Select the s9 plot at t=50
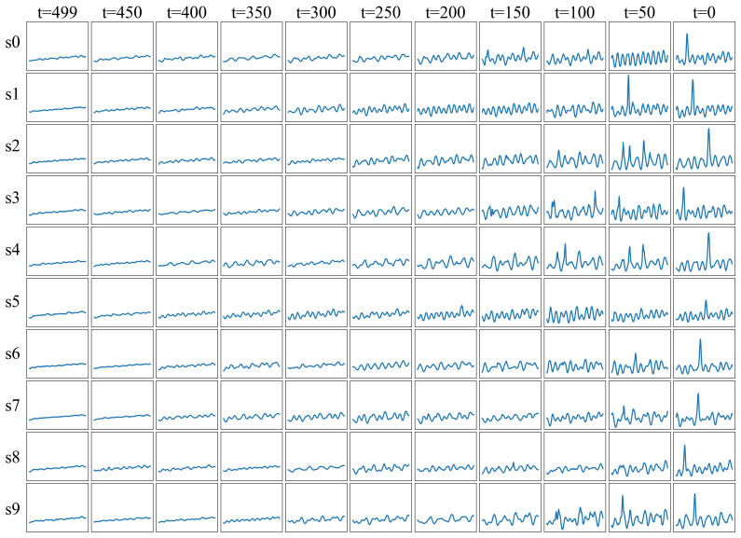This screenshot has width=741, height=538. (639, 508)
